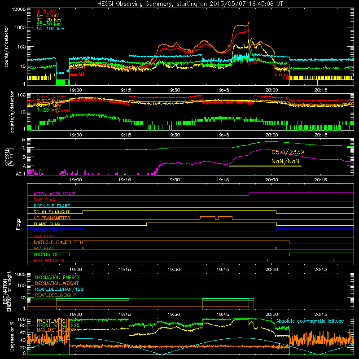Click the 20:15 tick label under decimation panel
Screen dimensions: 359x359
point(320,315)
